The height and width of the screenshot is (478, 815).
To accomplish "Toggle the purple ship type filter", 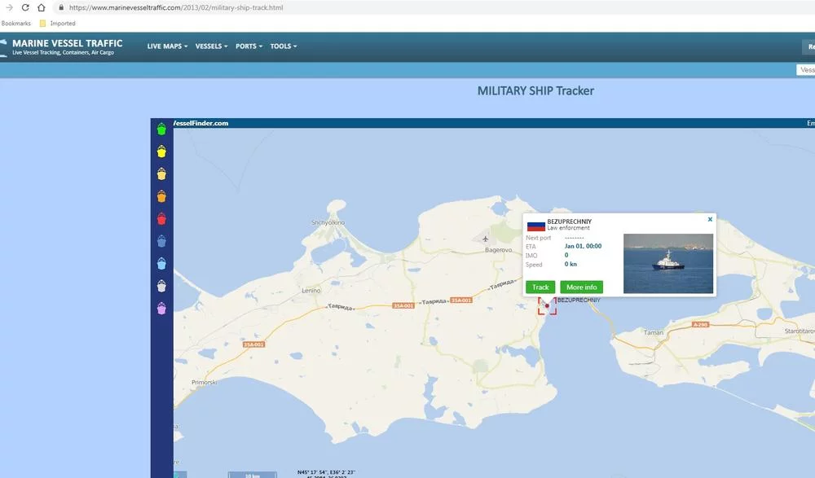I will [x=161, y=309].
